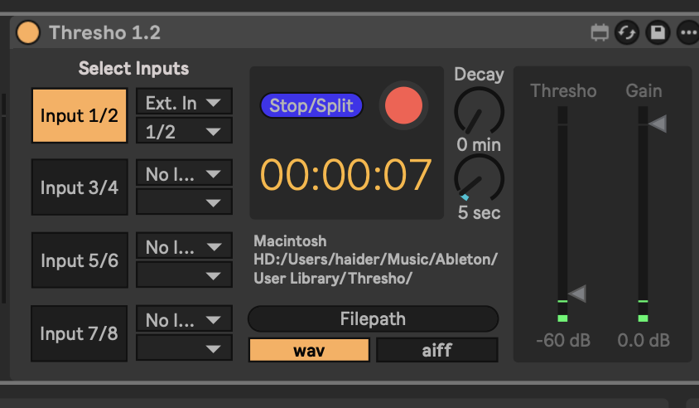Viewport: 699px width, 408px height.
Task: Toggle the Input 7/8 button
Action: coord(80,333)
